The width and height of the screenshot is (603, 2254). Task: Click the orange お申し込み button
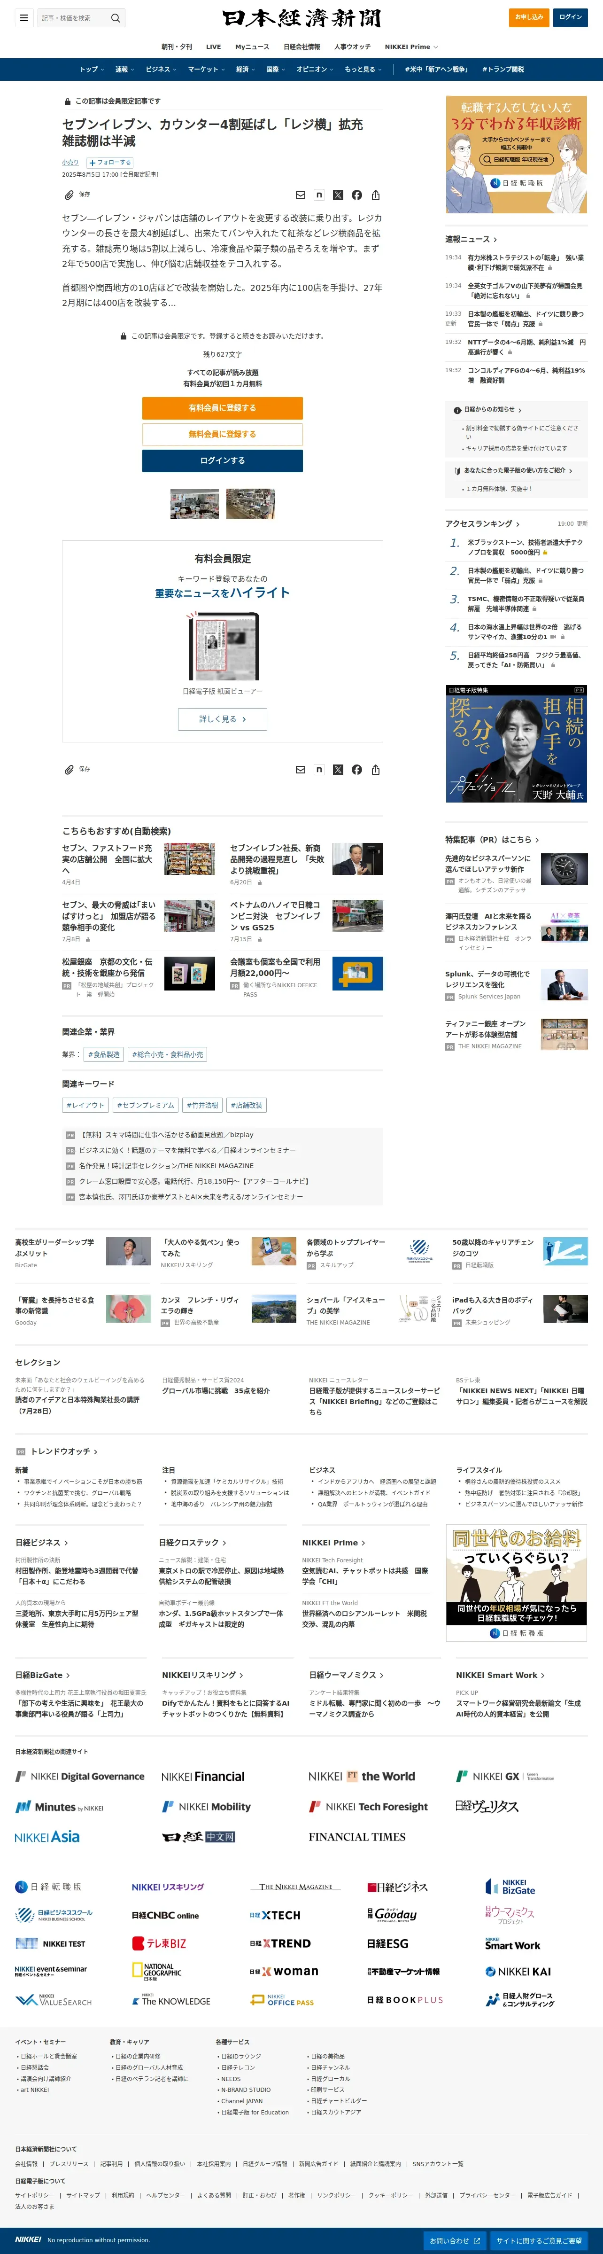click(529, 16)
